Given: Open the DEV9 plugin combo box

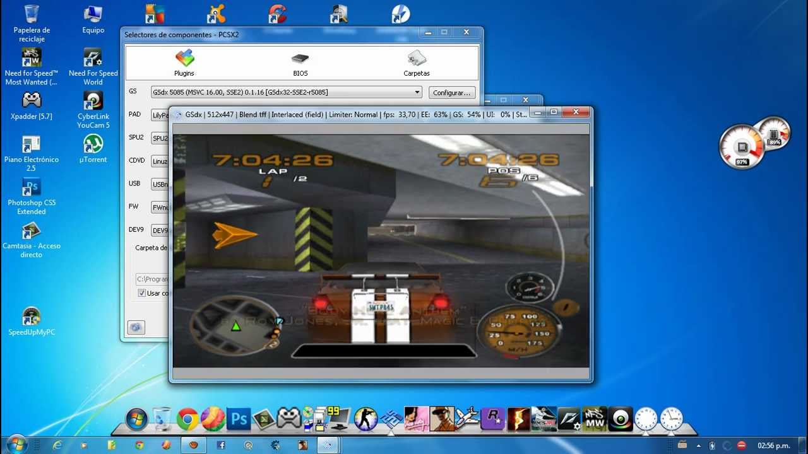Looking at the screenshot, I should pyautogui.click(x=160, y=230).
